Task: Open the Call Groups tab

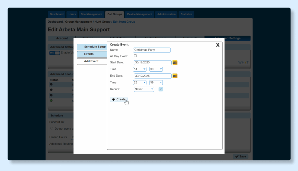Action: click(x=115, y=14)
